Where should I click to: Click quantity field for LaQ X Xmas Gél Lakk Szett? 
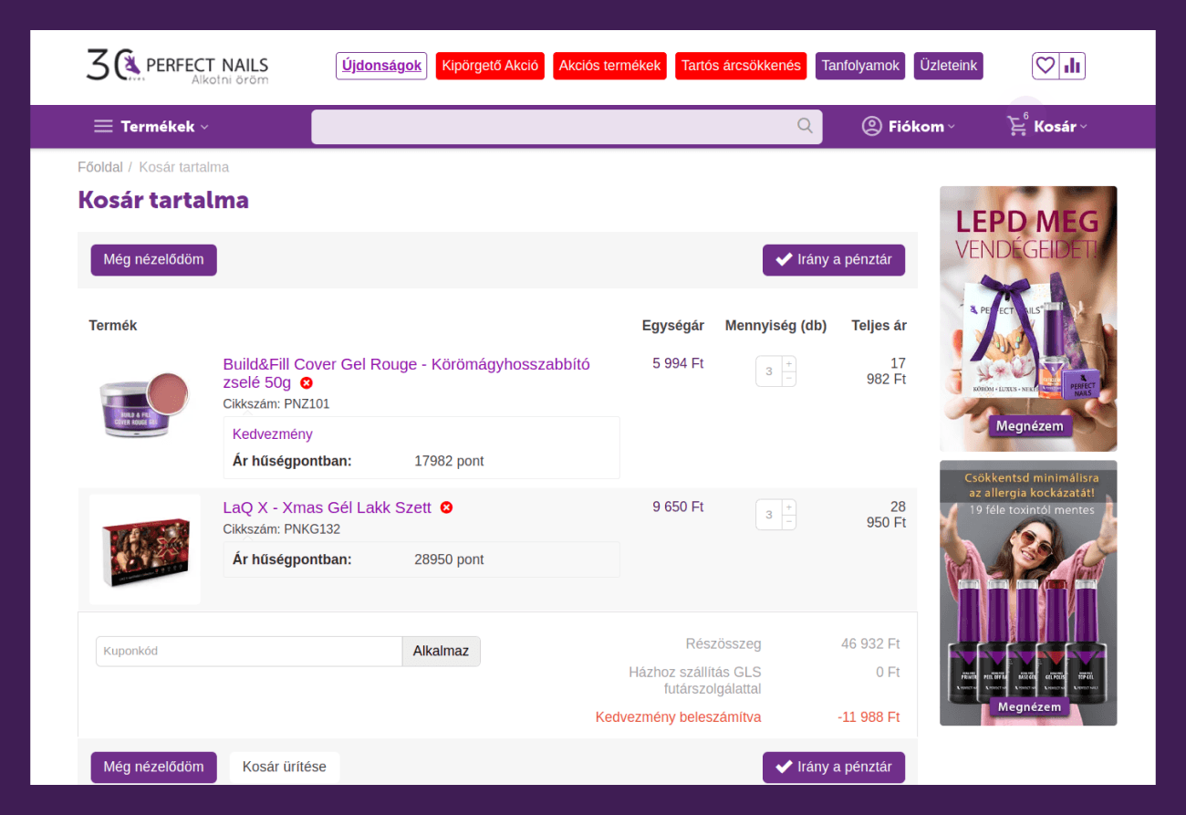click(x=769, y=515)
